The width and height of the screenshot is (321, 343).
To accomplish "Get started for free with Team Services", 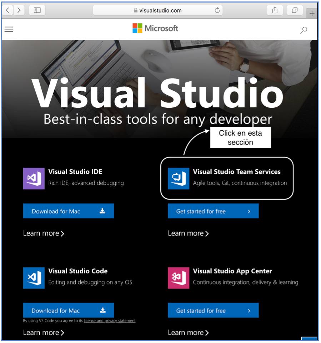I will click(213, 211).
